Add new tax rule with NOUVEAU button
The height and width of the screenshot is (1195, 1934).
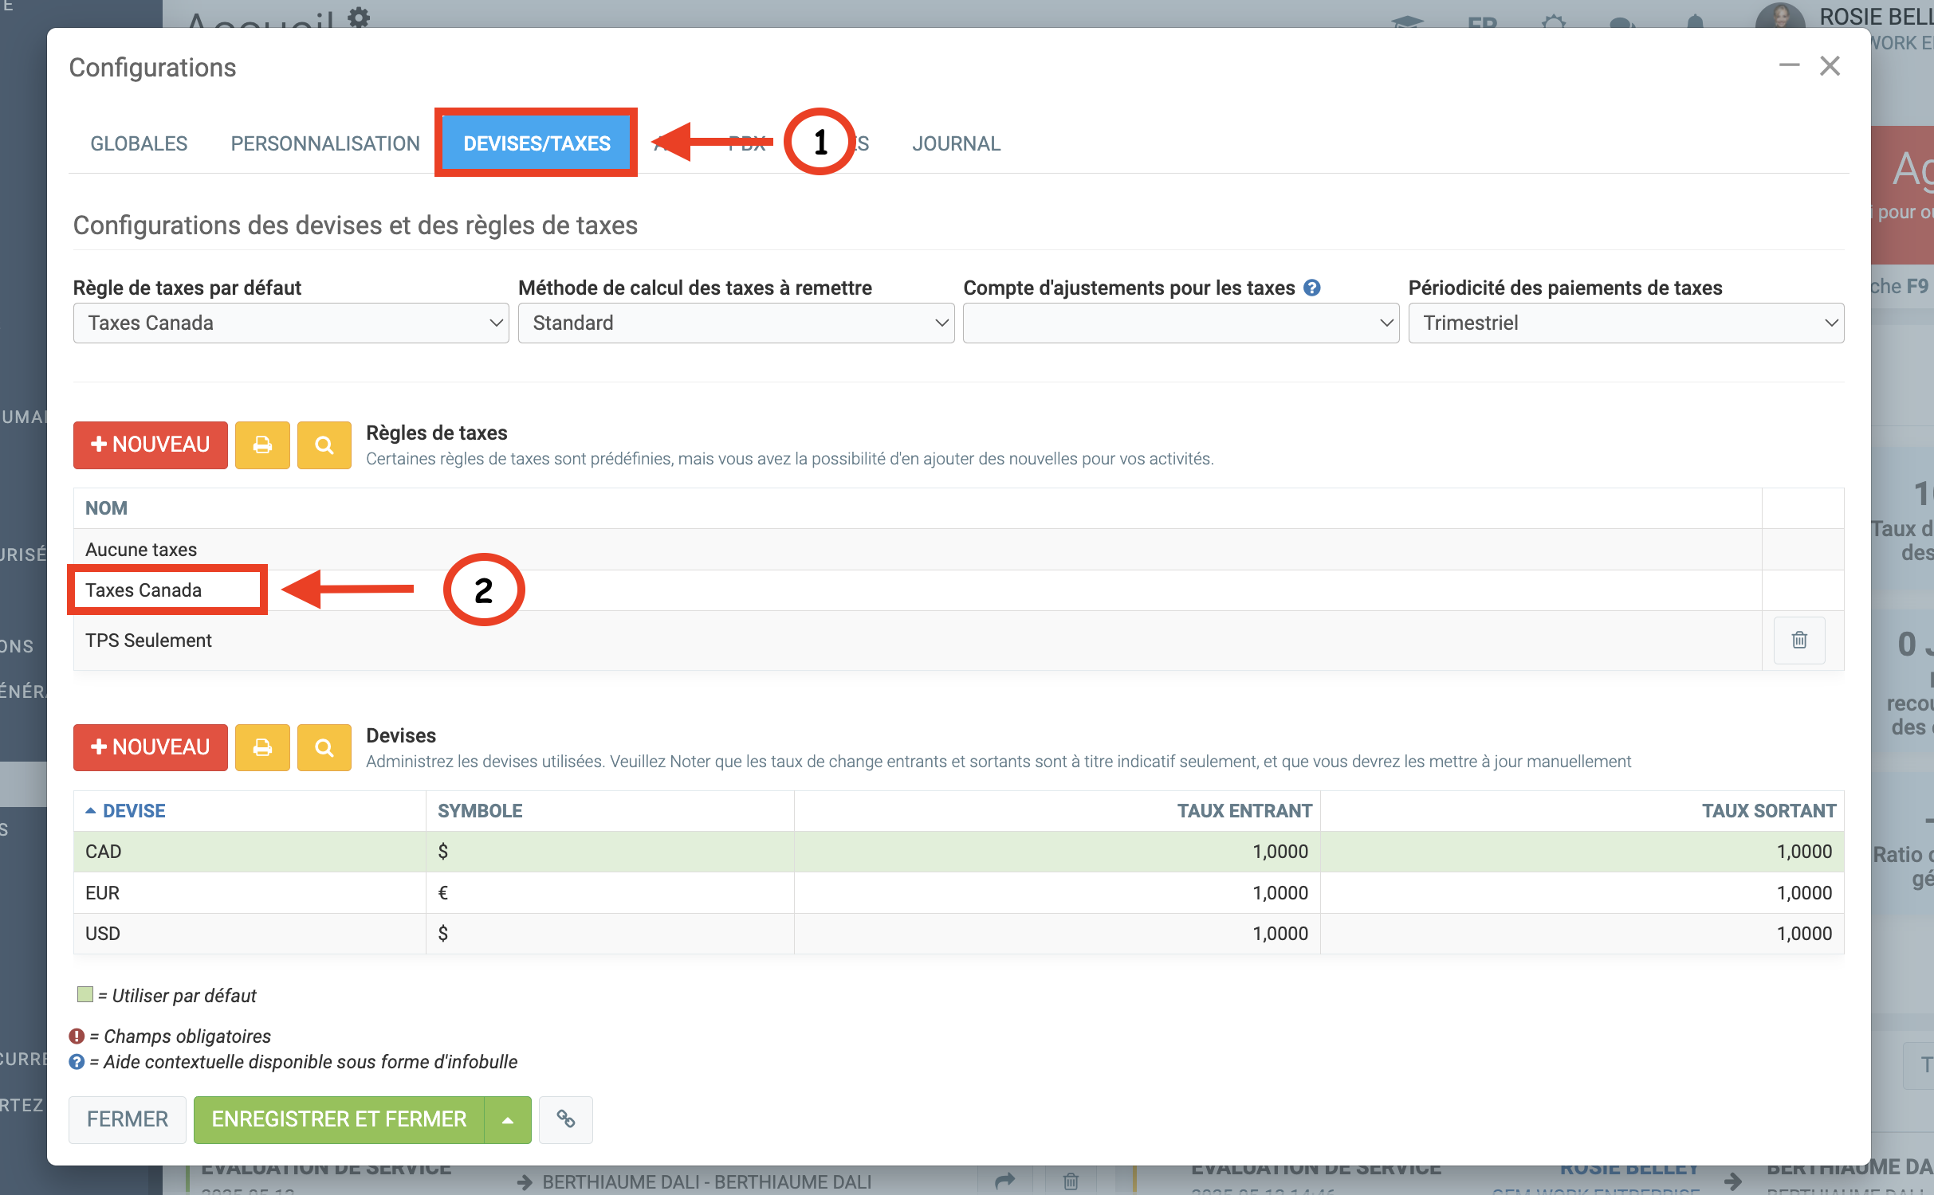(151, 445)
